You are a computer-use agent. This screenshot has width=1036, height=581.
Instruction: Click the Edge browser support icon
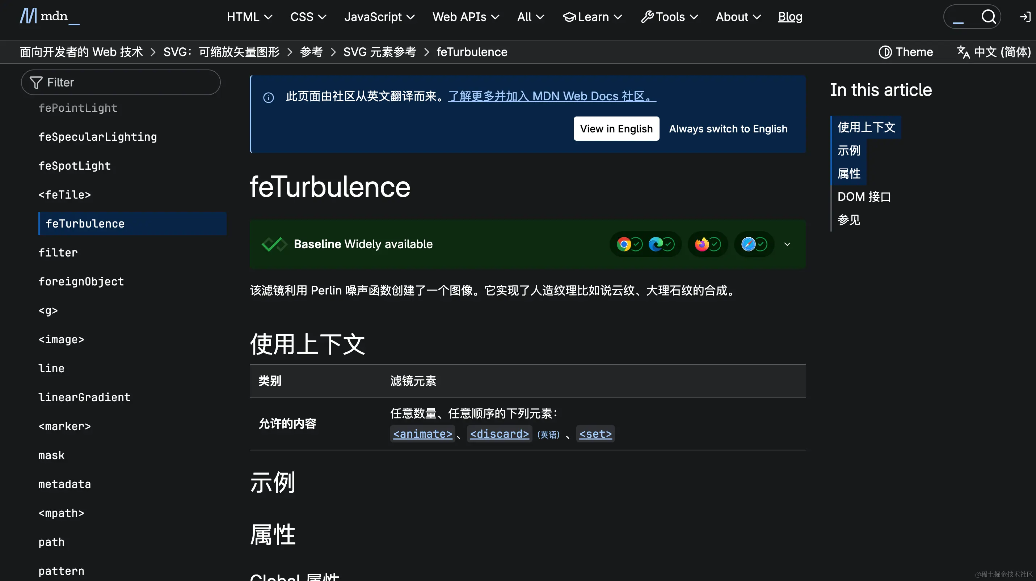point(656,244)
